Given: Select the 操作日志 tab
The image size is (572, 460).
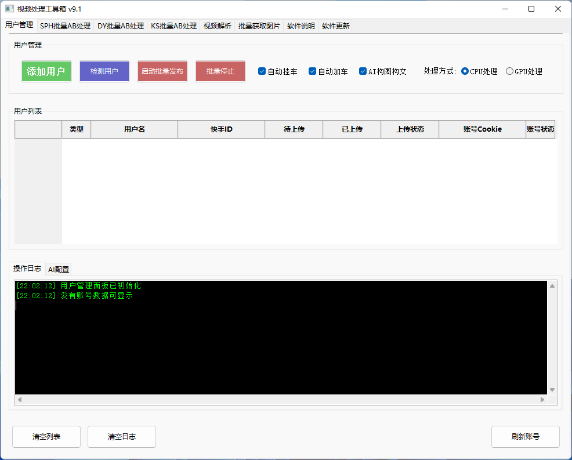Looking at the screenshot, I should [27, 269].
